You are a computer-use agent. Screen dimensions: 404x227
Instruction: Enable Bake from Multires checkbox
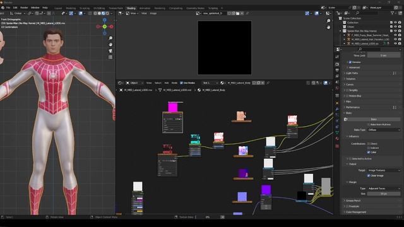(x=369, y=124)
